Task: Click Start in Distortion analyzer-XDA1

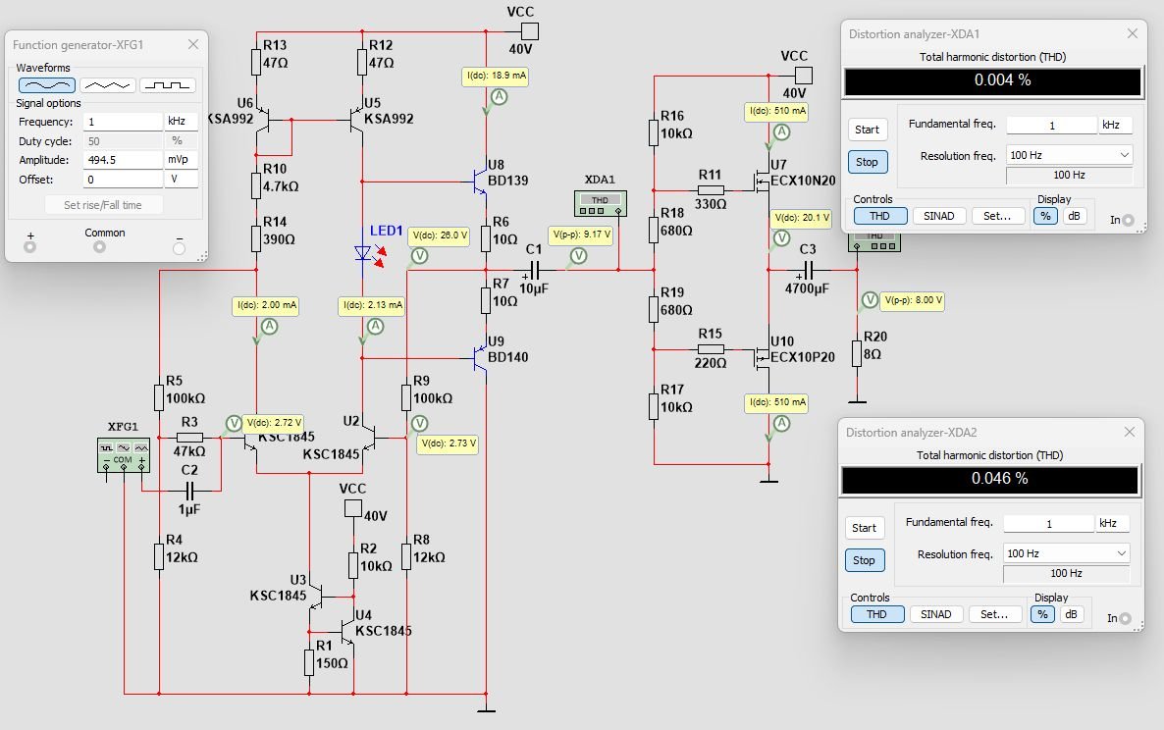Action: (x=867, y=130)
